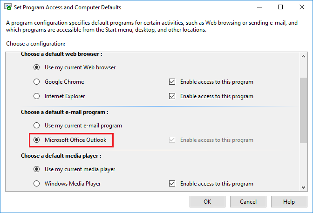313x213 pixels.
Task: Confirm with the OK button
Action: click(x=207, y=202)
